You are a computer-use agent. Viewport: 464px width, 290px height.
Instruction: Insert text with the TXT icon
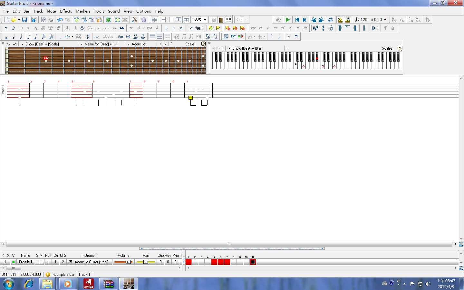pos(233,36)
